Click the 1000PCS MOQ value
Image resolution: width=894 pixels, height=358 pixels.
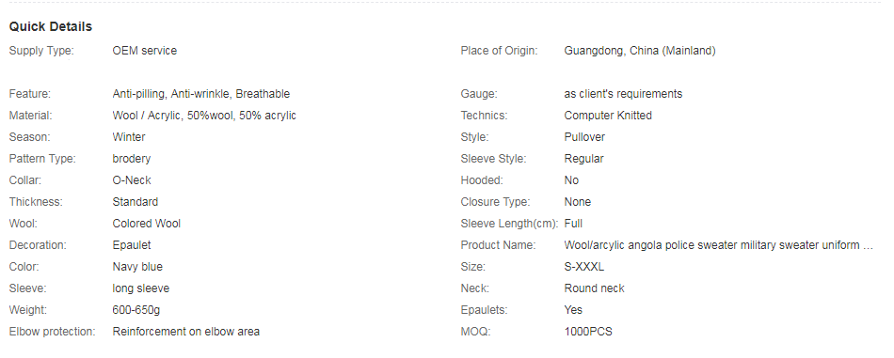pyautogui.click(x=588, y=332)
